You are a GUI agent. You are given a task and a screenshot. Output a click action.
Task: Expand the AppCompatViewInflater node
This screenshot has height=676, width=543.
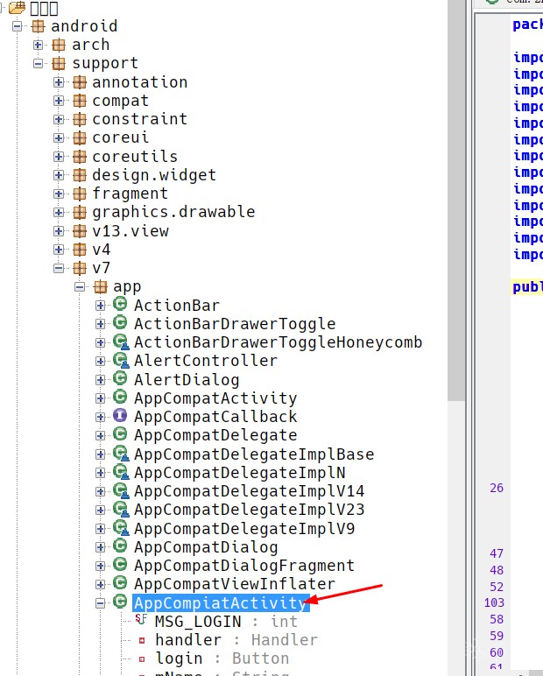100,585
